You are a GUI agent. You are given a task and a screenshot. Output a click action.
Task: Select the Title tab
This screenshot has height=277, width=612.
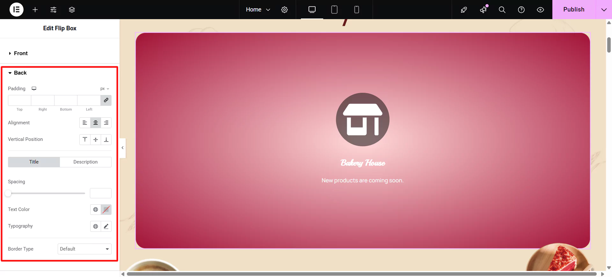coord(34,162)
